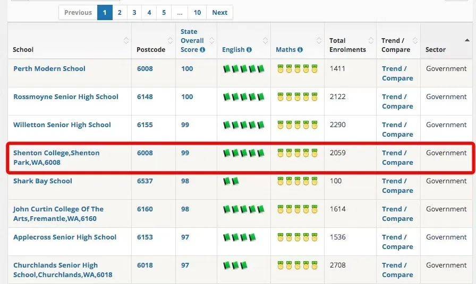Click Churchlands Senior High English book icons
The image size is (476, 284).
pos(235,265)
